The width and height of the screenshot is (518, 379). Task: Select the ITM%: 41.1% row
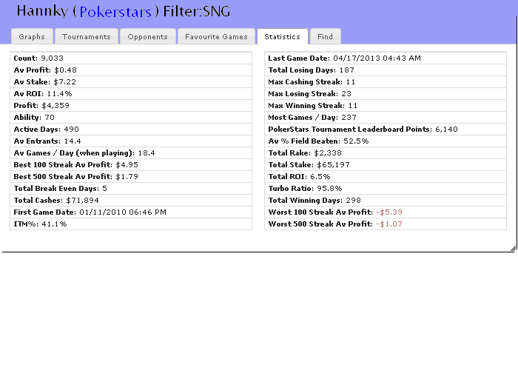tap(131, 224)
